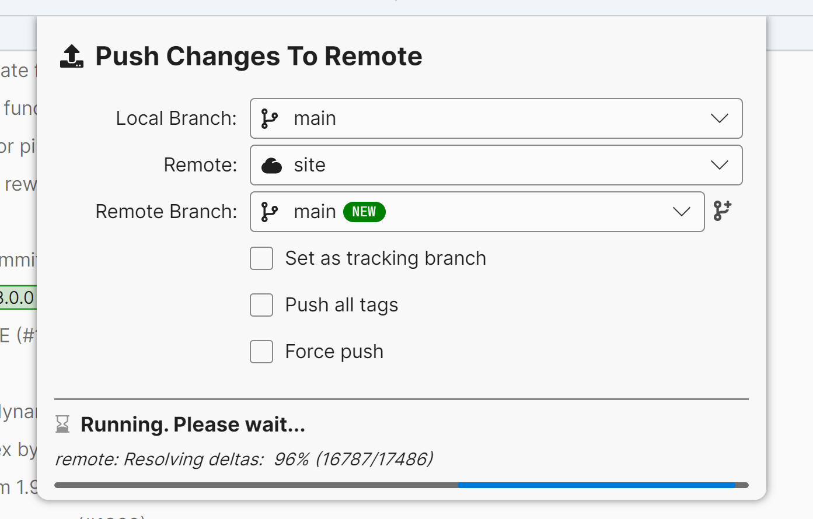Click the Set as tracking branch label

coord(385,258)
